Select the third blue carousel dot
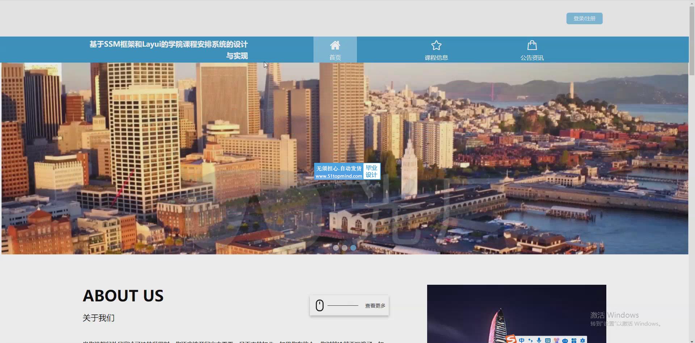 tap(353, 248)
